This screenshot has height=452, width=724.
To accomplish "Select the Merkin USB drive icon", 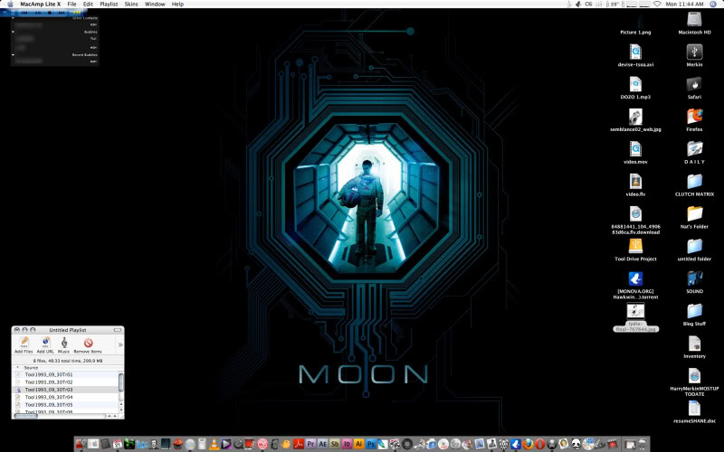I will click(x=694, y=52).
